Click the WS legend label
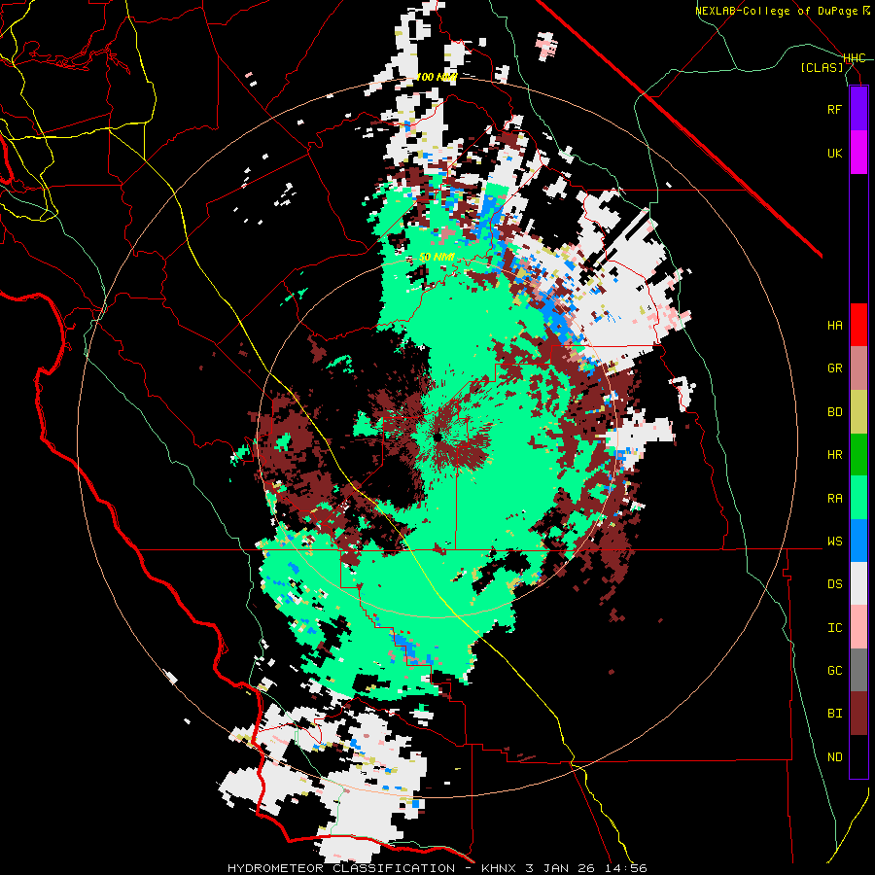The height and width of the screenshot is (875, 875). tap(834, 542)
